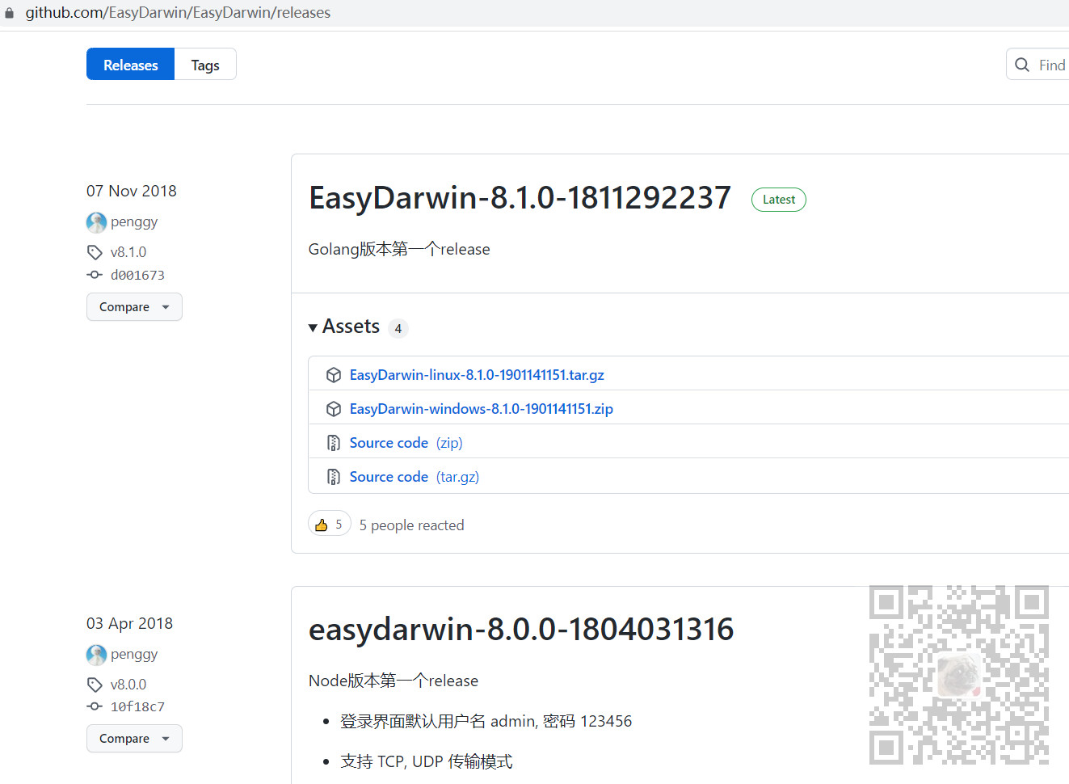The image size is (1069, 784).
Task: Collapse the Assets section
Action: (344, 327)
